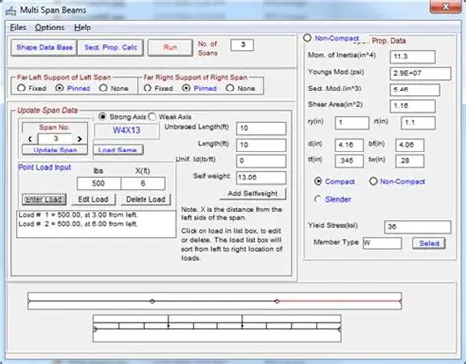
Task: Click the Enter Load button
Action: click(44, 199)
